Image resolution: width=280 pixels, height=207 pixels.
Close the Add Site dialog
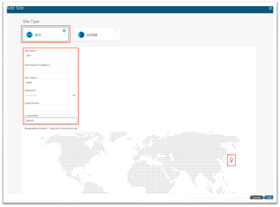pos(270,8)
